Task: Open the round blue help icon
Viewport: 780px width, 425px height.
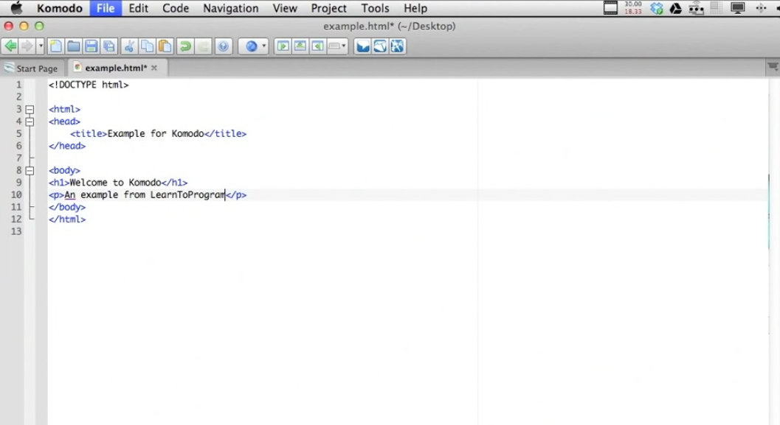Action: (x=224, y=46)
